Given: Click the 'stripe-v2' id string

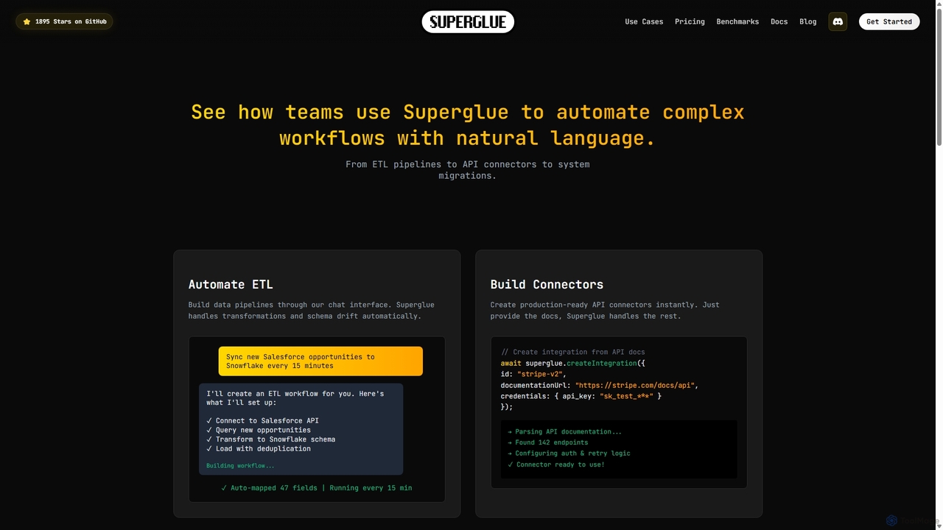Looking at the screenshot, I should coord(541,374).
